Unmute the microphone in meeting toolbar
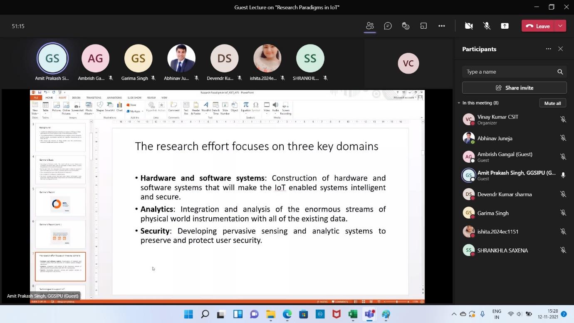This screenshot has width=574, height=323. pyautogui.click(x=487, y=26)
